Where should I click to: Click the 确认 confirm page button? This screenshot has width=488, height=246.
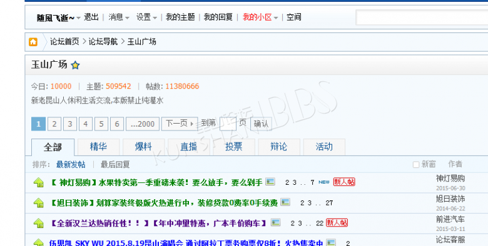[x=261, y=124]
